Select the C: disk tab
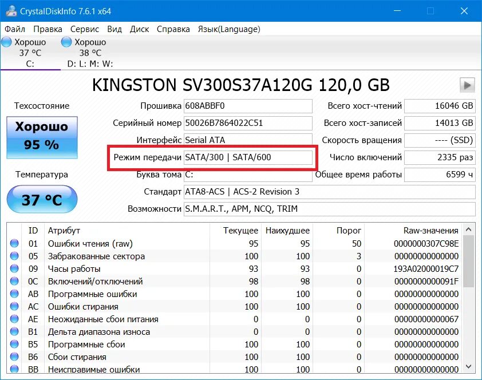This screenshot has width=482, height=380. pos(30,53)
